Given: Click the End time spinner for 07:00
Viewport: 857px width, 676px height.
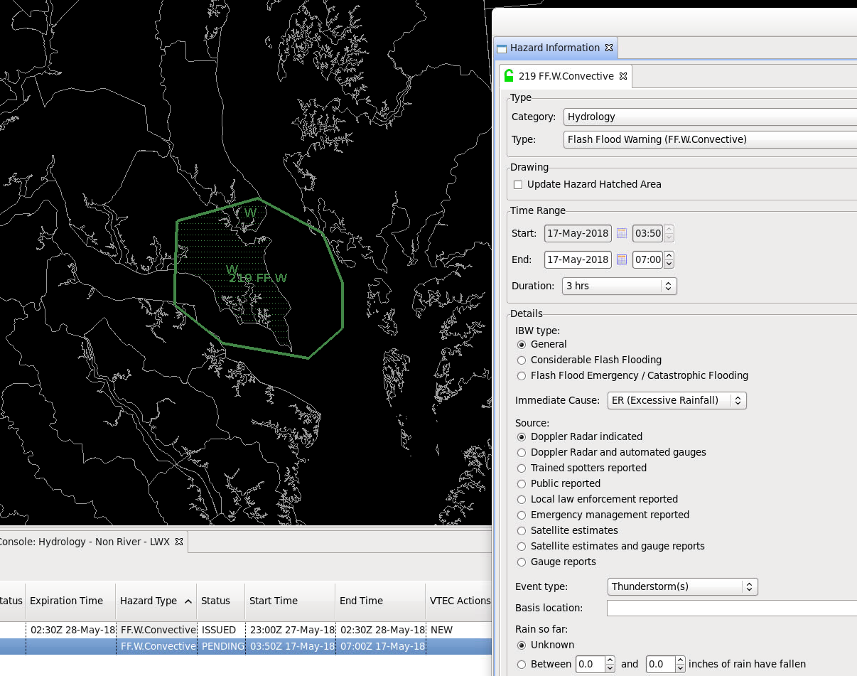Looking at the screenshot, I should click(x=669, y=259).
